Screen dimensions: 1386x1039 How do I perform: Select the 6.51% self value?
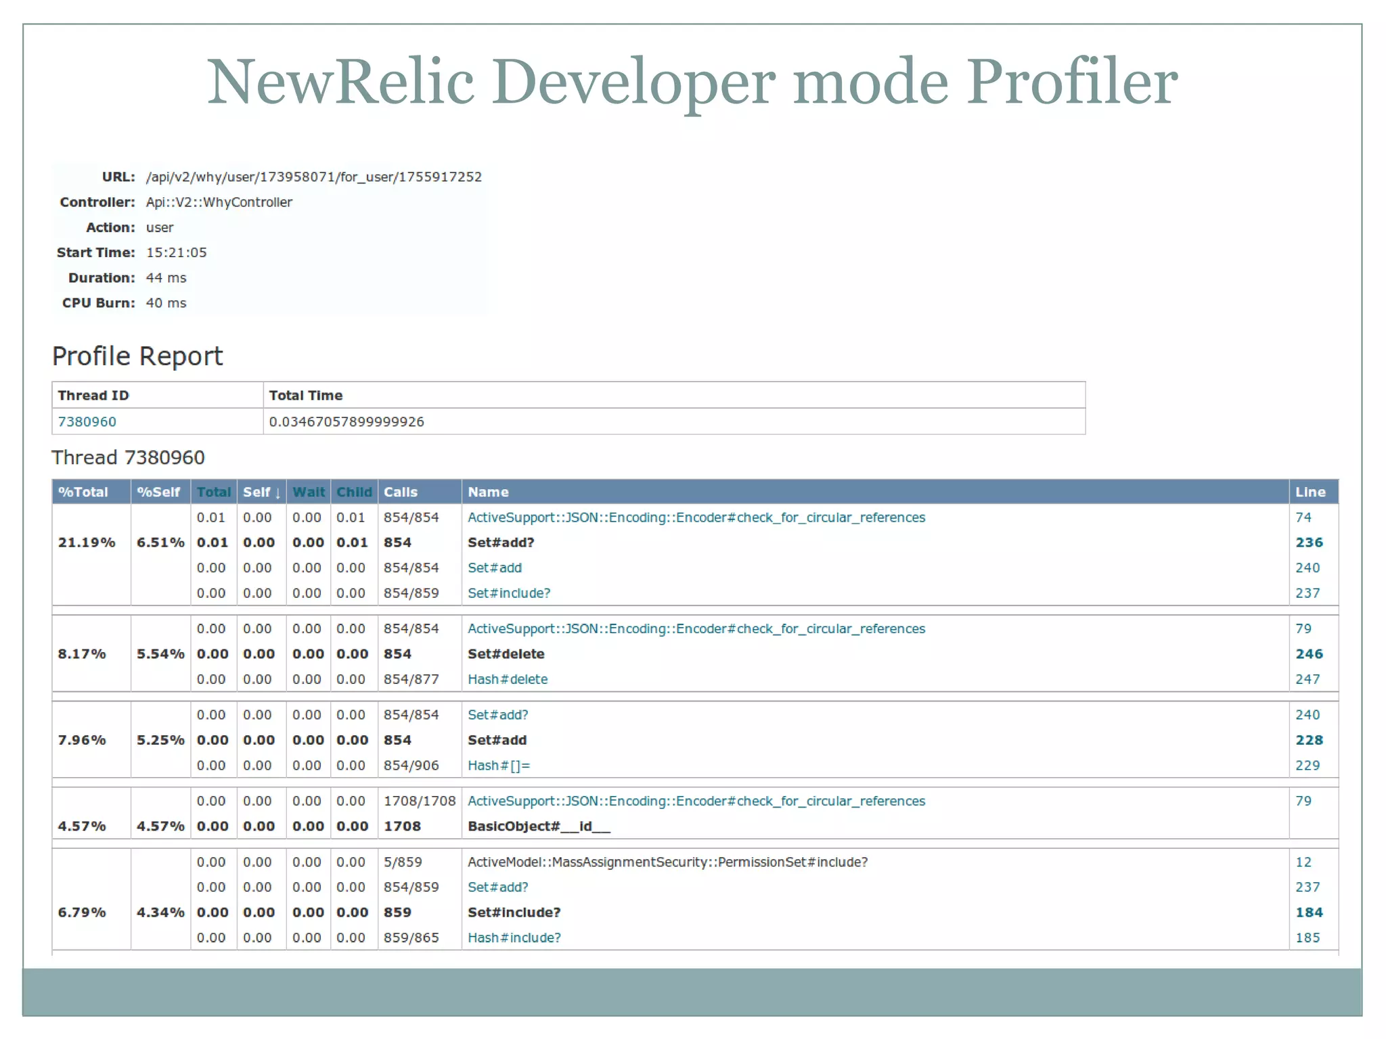tap(160, 542)
